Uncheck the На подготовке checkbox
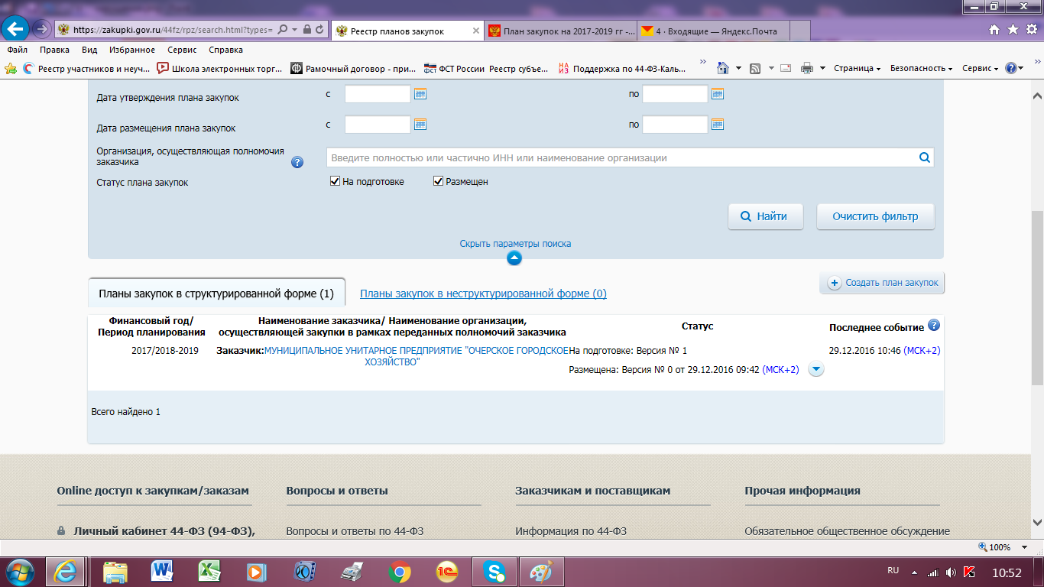Image resolution: width=1044 pixels, height=587 pixels. [335, 182]
